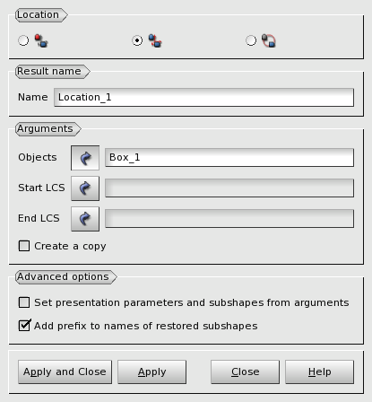
Task: Click the Apply button
Action: [x=151, y=371]
